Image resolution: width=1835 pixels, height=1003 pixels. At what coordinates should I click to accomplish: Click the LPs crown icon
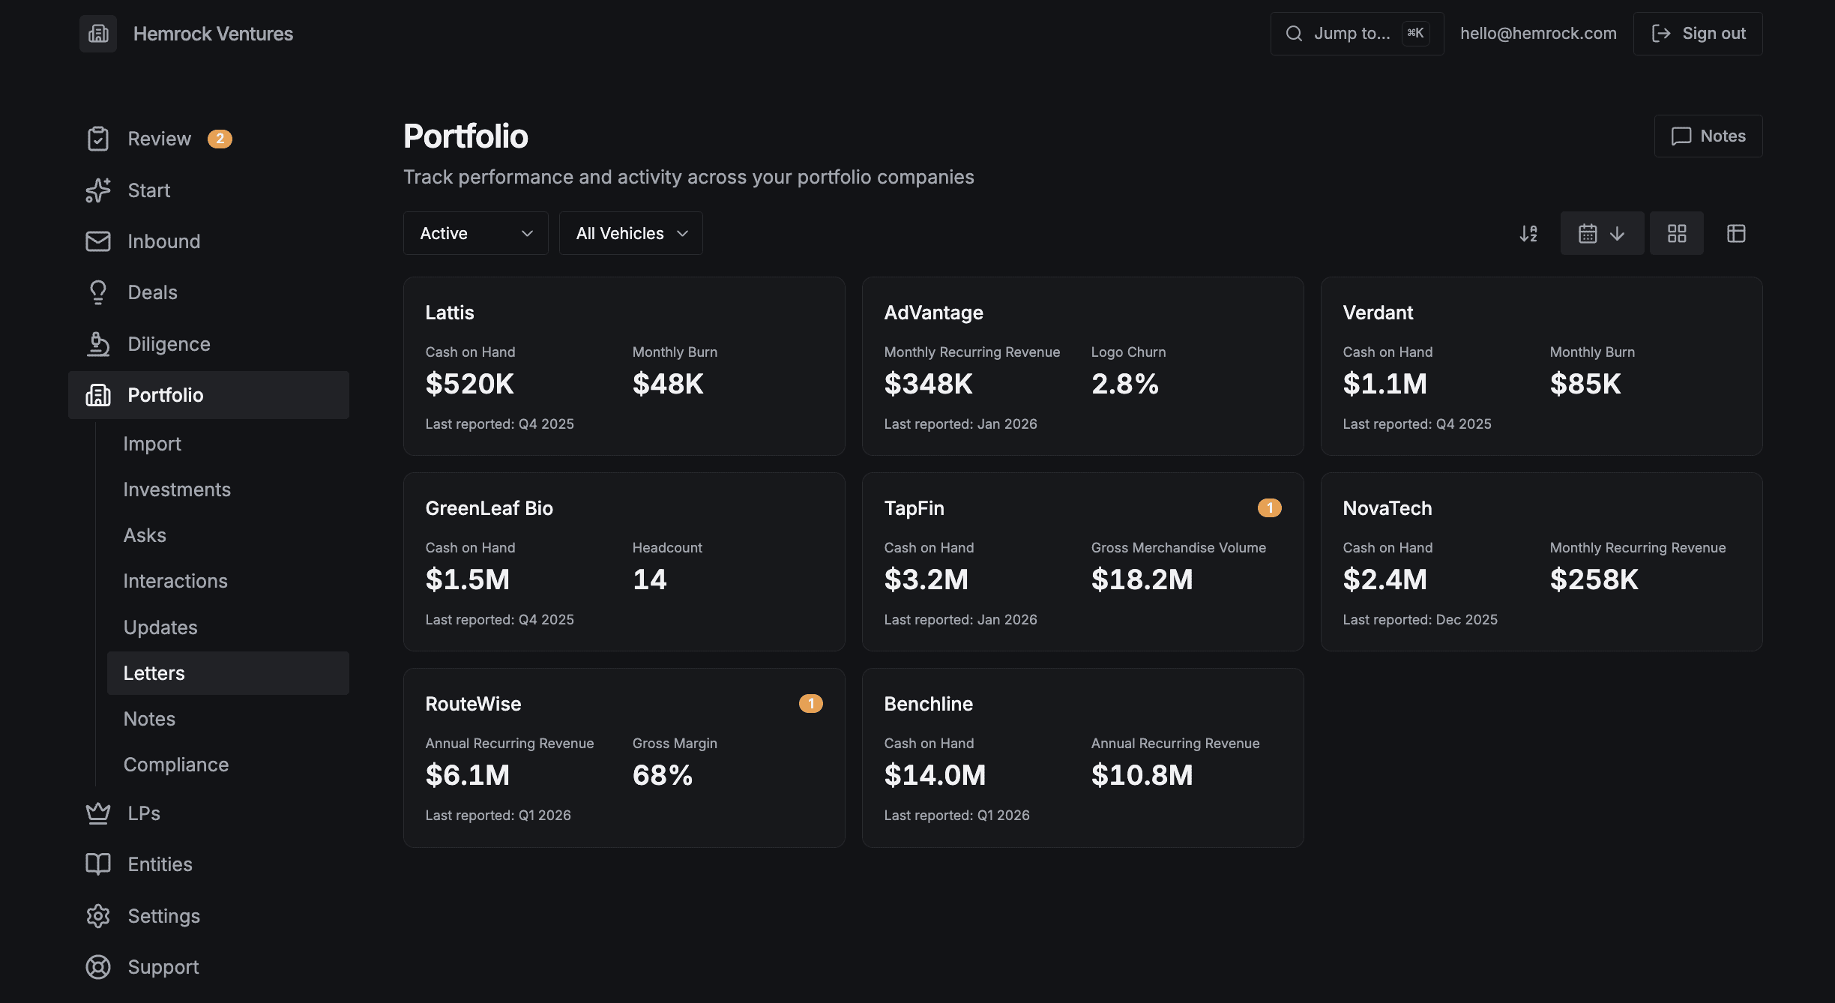click(x=98, y=813)
